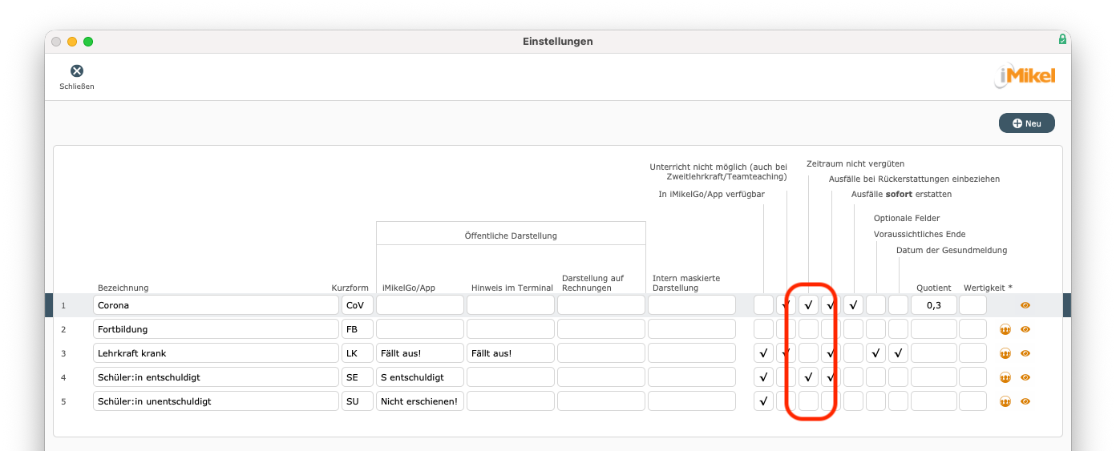Check Ausfälle sofort erstatten for Schüler:in unentschuldigt
The width and height of the screenshot is (1116, 451).
[853, 401]
